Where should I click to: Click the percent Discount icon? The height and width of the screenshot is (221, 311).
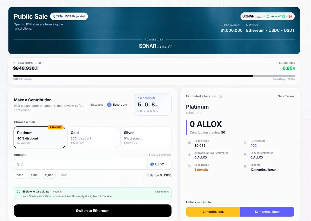click(245, 143)
